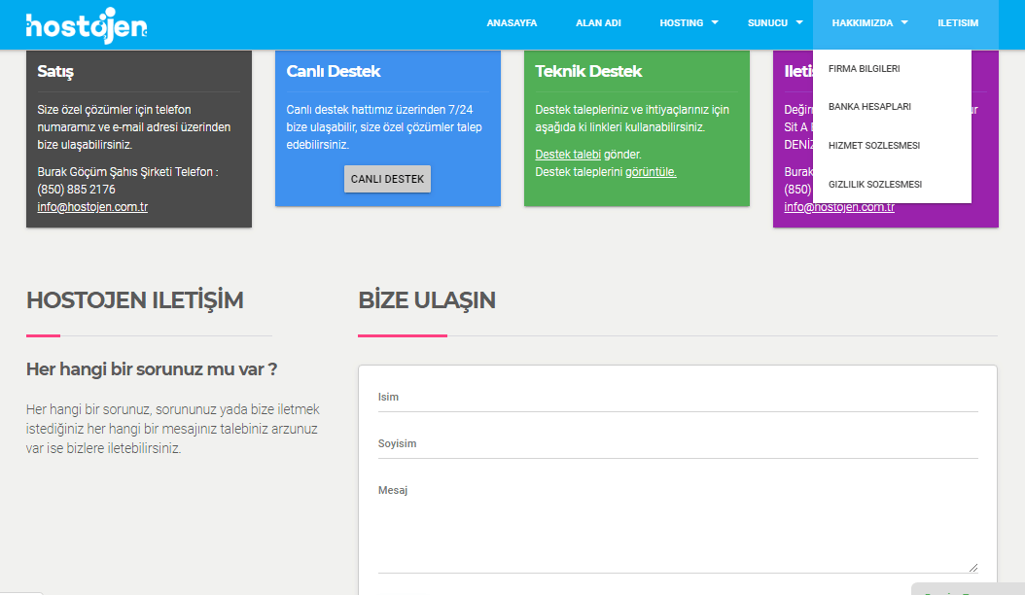Expand the HOSTING dropdown arrow

(715, 22)
